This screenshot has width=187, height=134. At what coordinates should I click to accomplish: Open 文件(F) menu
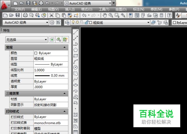coord(20,9)
